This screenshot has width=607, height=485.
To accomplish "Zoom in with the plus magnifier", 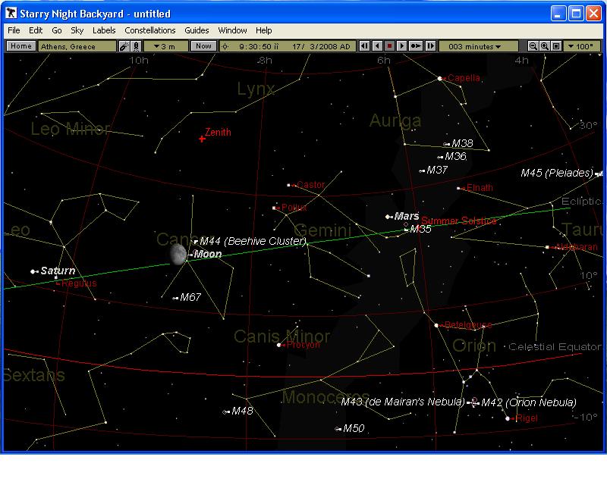I will [545, 46].
